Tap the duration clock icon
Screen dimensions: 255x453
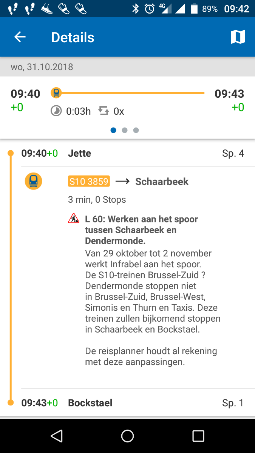[x=56, y=111]
